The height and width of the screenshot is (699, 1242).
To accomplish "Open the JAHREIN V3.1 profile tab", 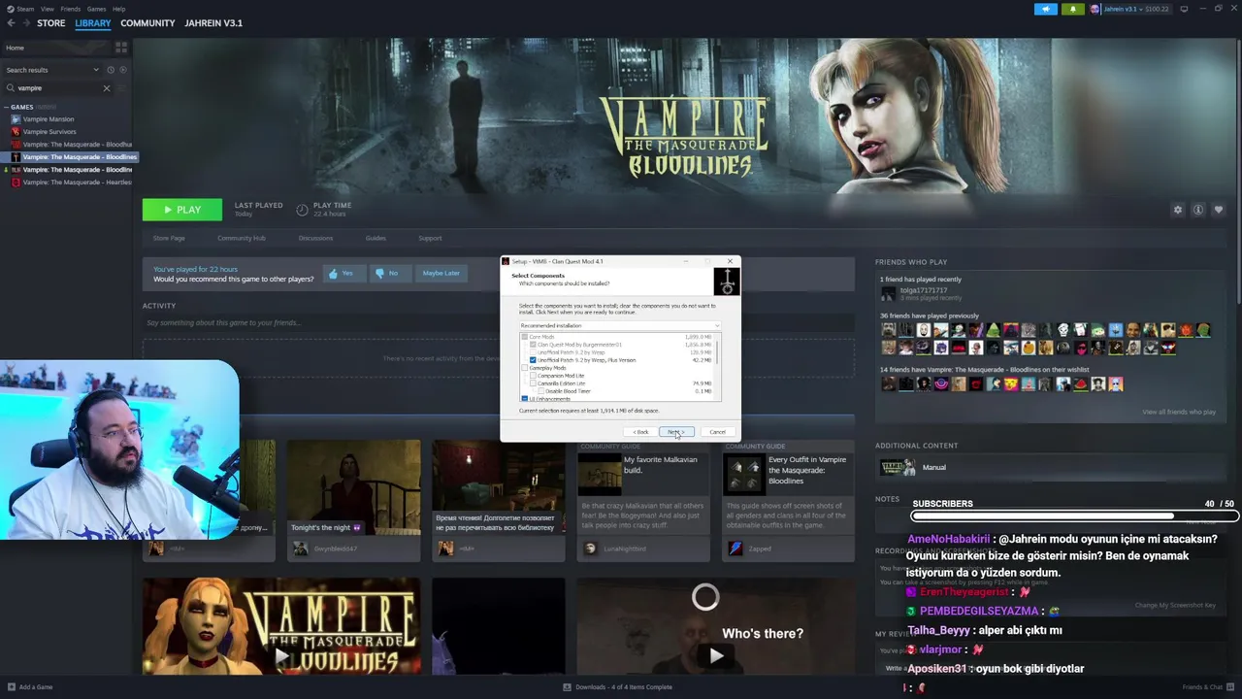I will tap(213, 23).
